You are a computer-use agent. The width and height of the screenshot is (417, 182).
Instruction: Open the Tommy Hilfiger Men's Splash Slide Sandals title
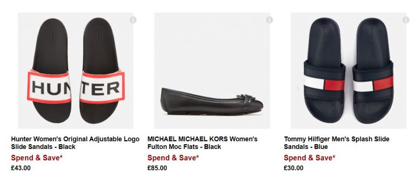pyautogui.click(x=336, y=143)
